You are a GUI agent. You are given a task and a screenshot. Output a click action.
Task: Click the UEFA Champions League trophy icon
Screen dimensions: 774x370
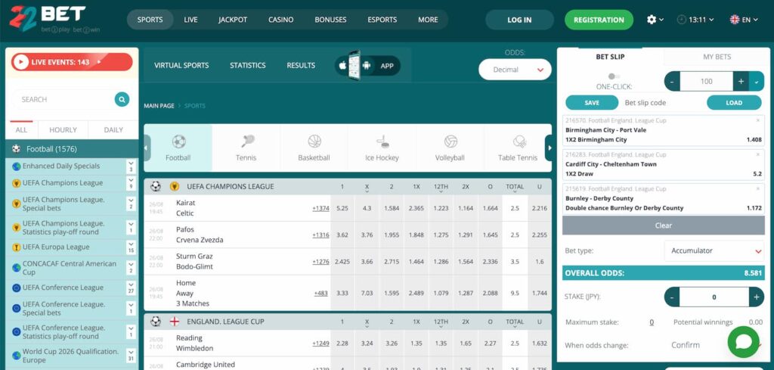click(175, 186)
